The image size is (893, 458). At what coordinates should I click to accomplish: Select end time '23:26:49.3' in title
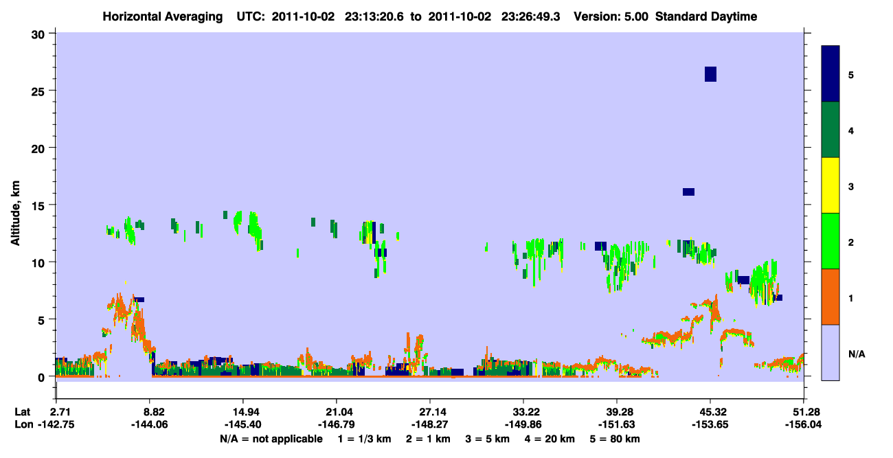tap(530, 16)
